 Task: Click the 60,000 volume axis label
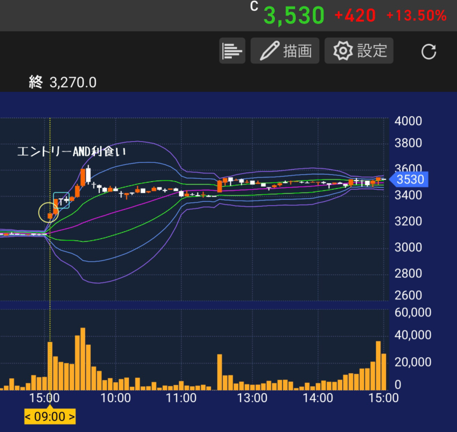click(x=412, y=312)
